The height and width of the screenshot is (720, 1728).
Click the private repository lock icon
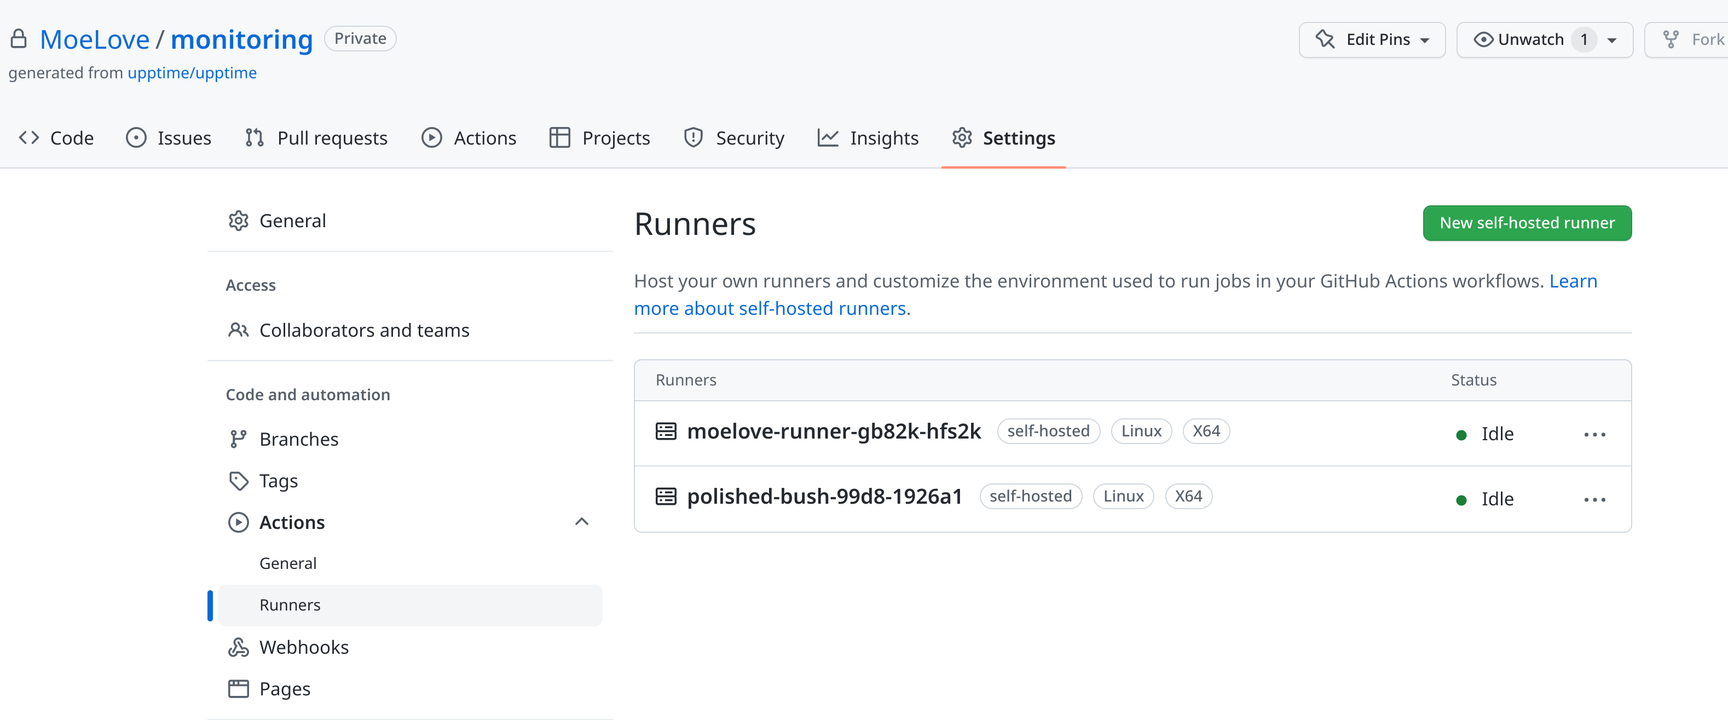[19, 39]
